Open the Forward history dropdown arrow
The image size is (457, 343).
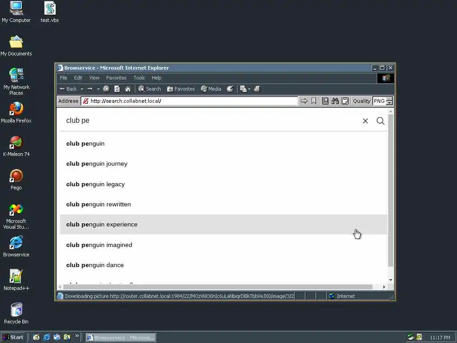tap(98, 89)
